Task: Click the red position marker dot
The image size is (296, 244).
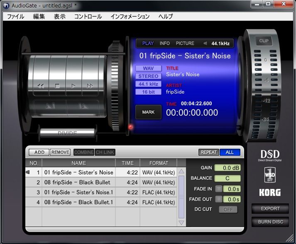Action: (x=130, y=127)
